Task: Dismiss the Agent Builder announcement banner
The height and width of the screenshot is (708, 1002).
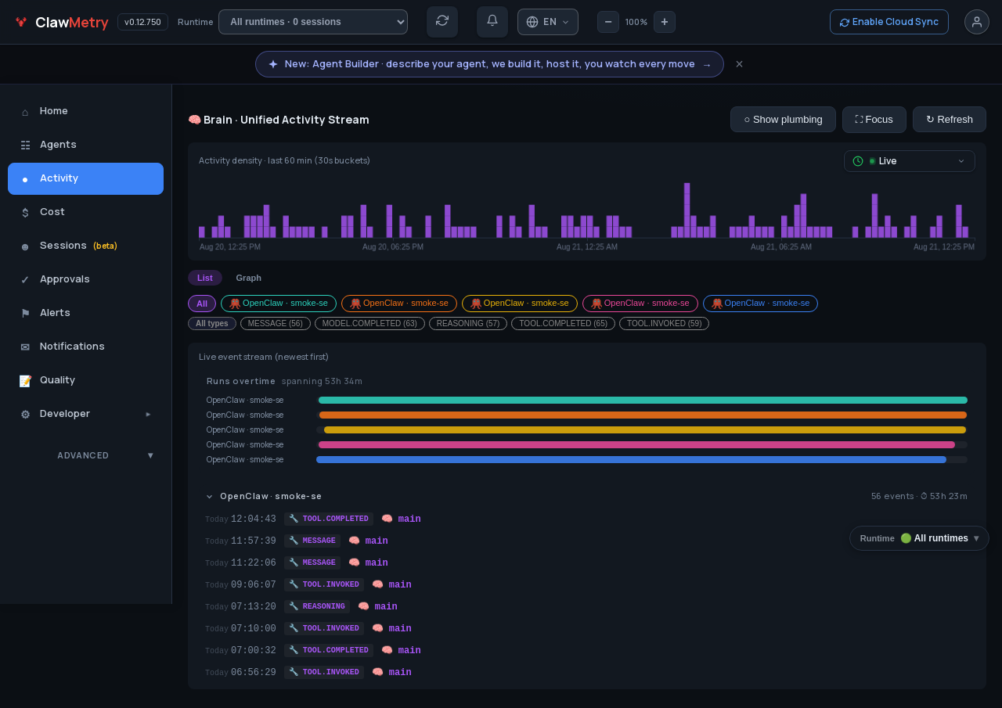Action: coord(739,64)
